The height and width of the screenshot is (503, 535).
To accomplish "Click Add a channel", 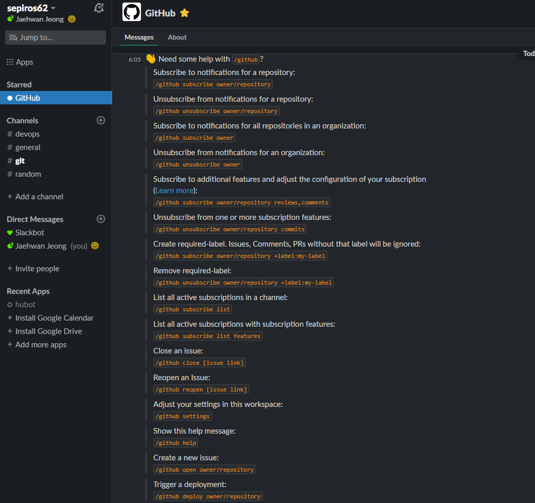I will pyautogui.click(x=35, y=197).
